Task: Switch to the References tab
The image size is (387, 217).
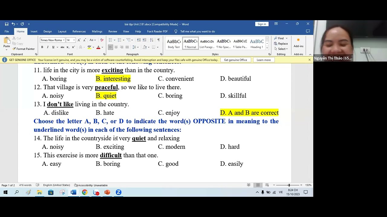Action: (79, 31)
